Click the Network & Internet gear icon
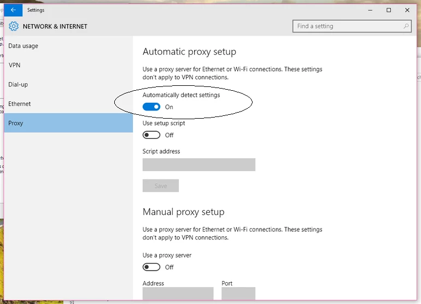421x304 pixels. click(x=14, y=26)
